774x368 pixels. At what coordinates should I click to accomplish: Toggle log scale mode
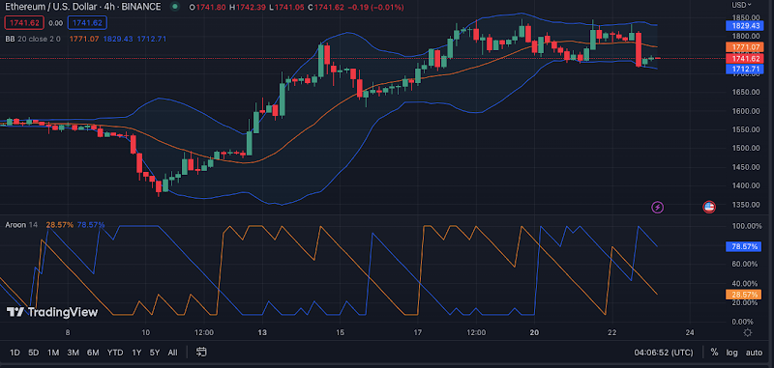pyautogui.click(x=731, y=353)
